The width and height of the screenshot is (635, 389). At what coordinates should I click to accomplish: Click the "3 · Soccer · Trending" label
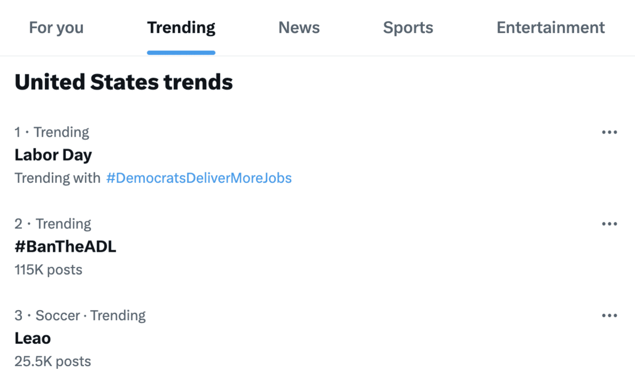tap(80, 315)
